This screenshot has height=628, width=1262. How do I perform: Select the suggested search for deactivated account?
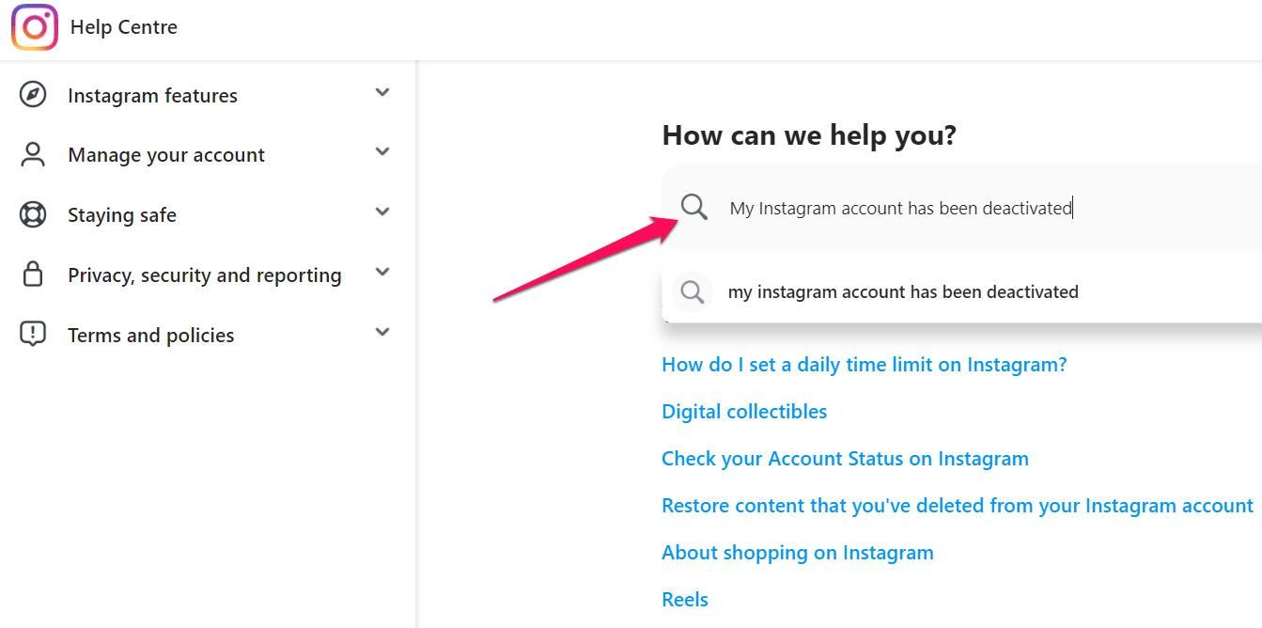coord(903,292)
